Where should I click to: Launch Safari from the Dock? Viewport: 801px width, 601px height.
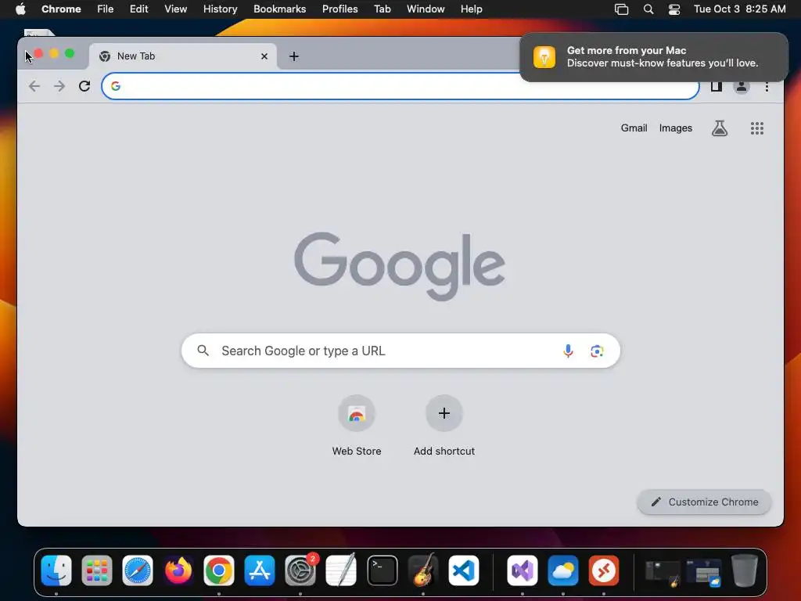coord(138,570)
